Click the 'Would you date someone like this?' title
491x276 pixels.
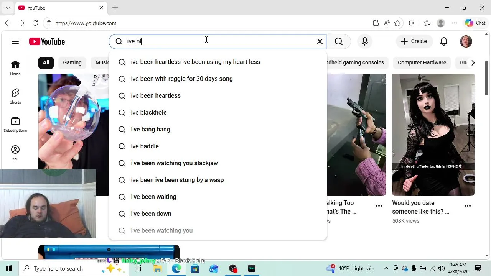[x=420, y=207]
